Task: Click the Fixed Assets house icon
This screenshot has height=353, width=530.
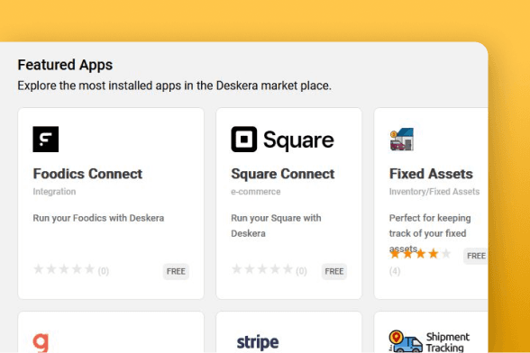Action: (x=402, y=140)
